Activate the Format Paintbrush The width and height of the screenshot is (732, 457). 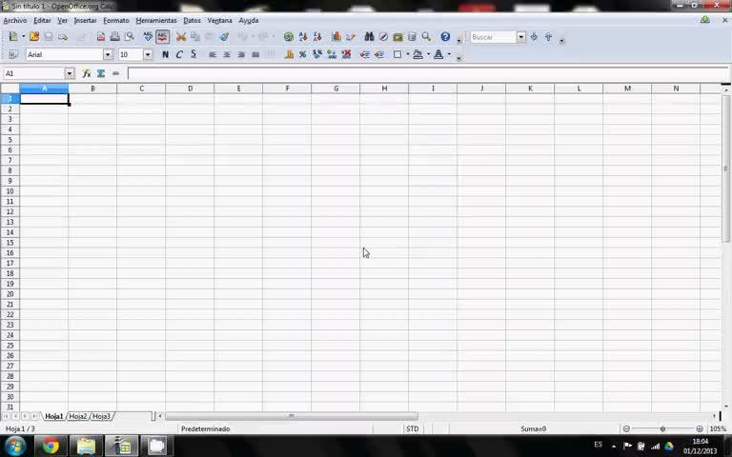point(225,36)
